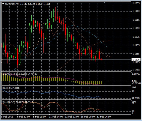This screenshot has height=121, width=142.
Task: Click the RSI(14) 37.3266 indicator label
Action: tap(11, 88)
